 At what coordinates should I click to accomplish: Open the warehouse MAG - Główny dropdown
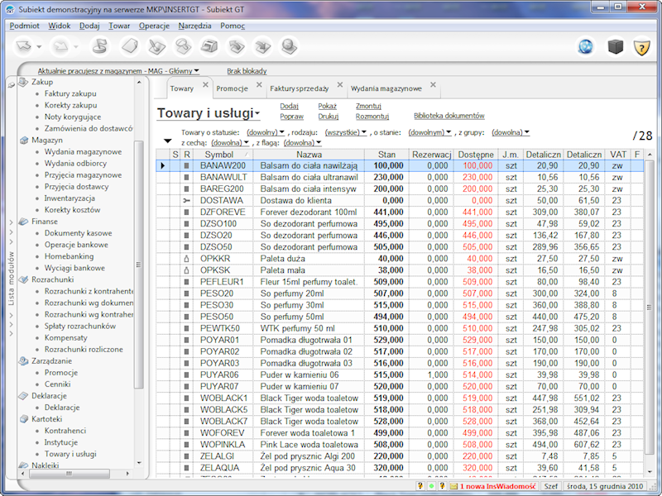[x=118, y=71]
